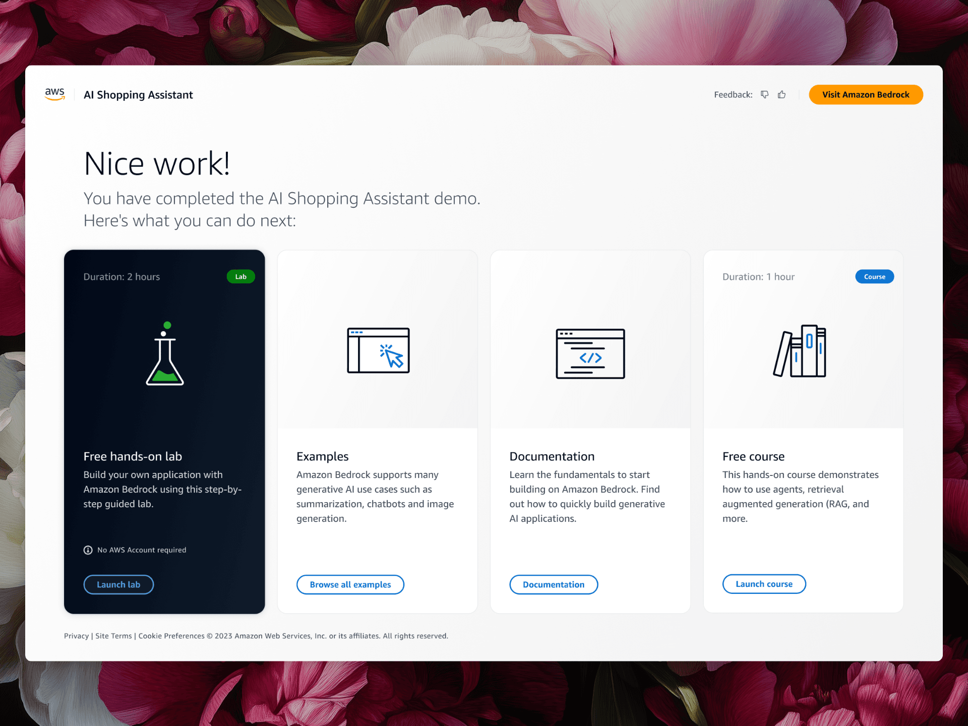Open the Documentation button
Image resolution: width=968 pixels, height=726 pixels.
554,584
